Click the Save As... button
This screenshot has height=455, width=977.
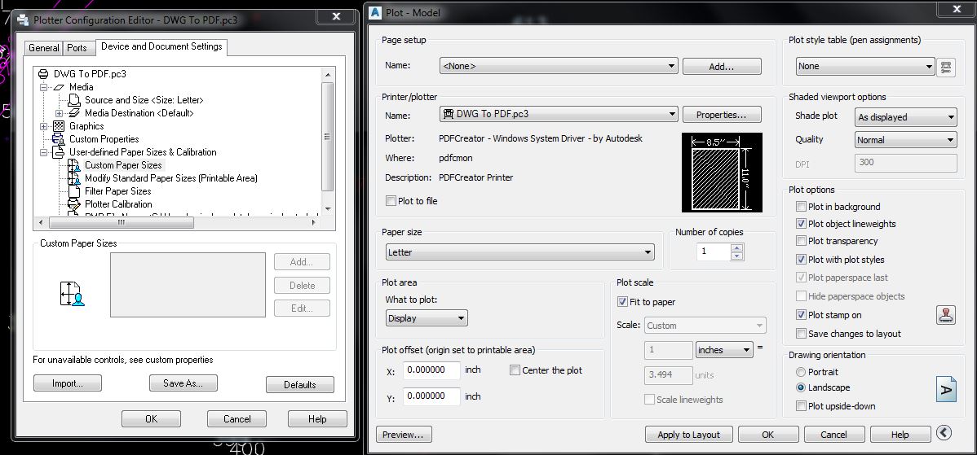pyautogui.click(x=183, y=383)
